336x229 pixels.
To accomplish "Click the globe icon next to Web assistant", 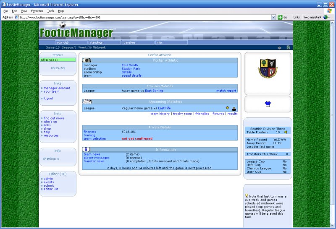I will click(326, 17).
